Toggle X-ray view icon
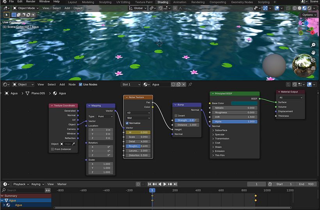The image size is (320, 210). [288, 8]
